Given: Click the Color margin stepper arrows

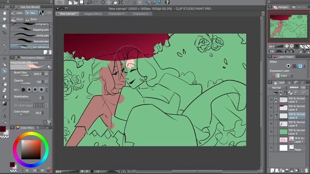Looking at the screenshot, I should (x=43, y=113).
